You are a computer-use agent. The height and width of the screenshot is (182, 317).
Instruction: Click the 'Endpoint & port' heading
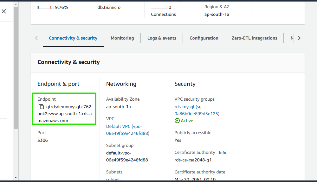[58, 84]
